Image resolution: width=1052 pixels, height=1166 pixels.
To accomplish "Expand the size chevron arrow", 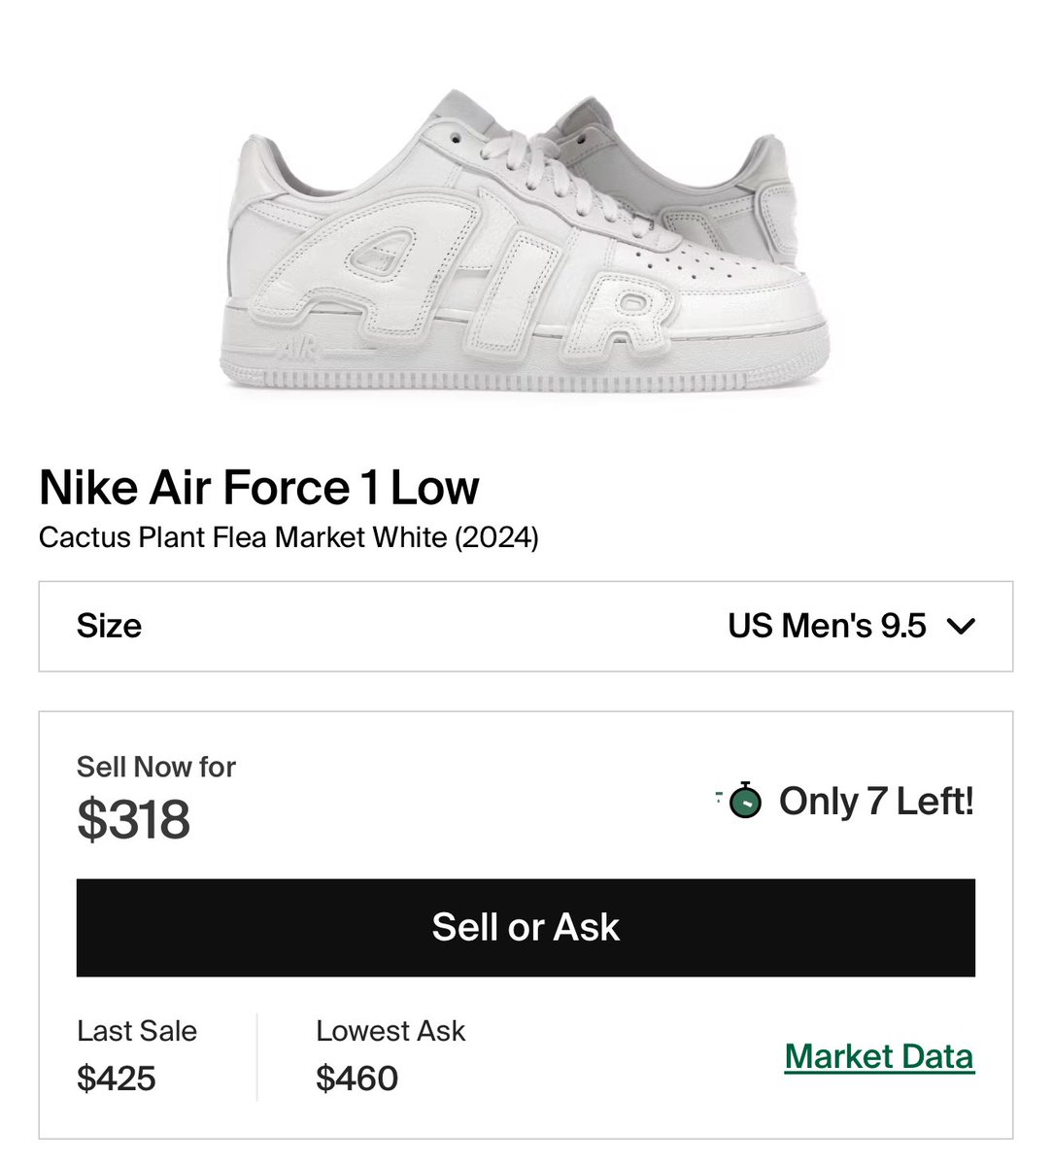I will (x=960, y=627).
